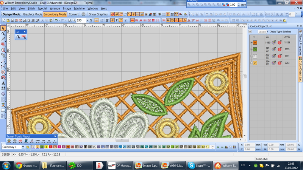Click the Undo icon in the toolbar

click(56, 20)
